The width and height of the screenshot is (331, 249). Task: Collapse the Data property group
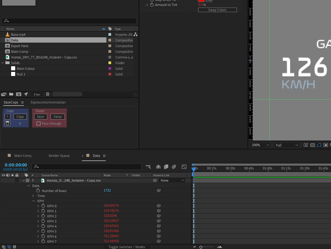click(x=28, y=185)
